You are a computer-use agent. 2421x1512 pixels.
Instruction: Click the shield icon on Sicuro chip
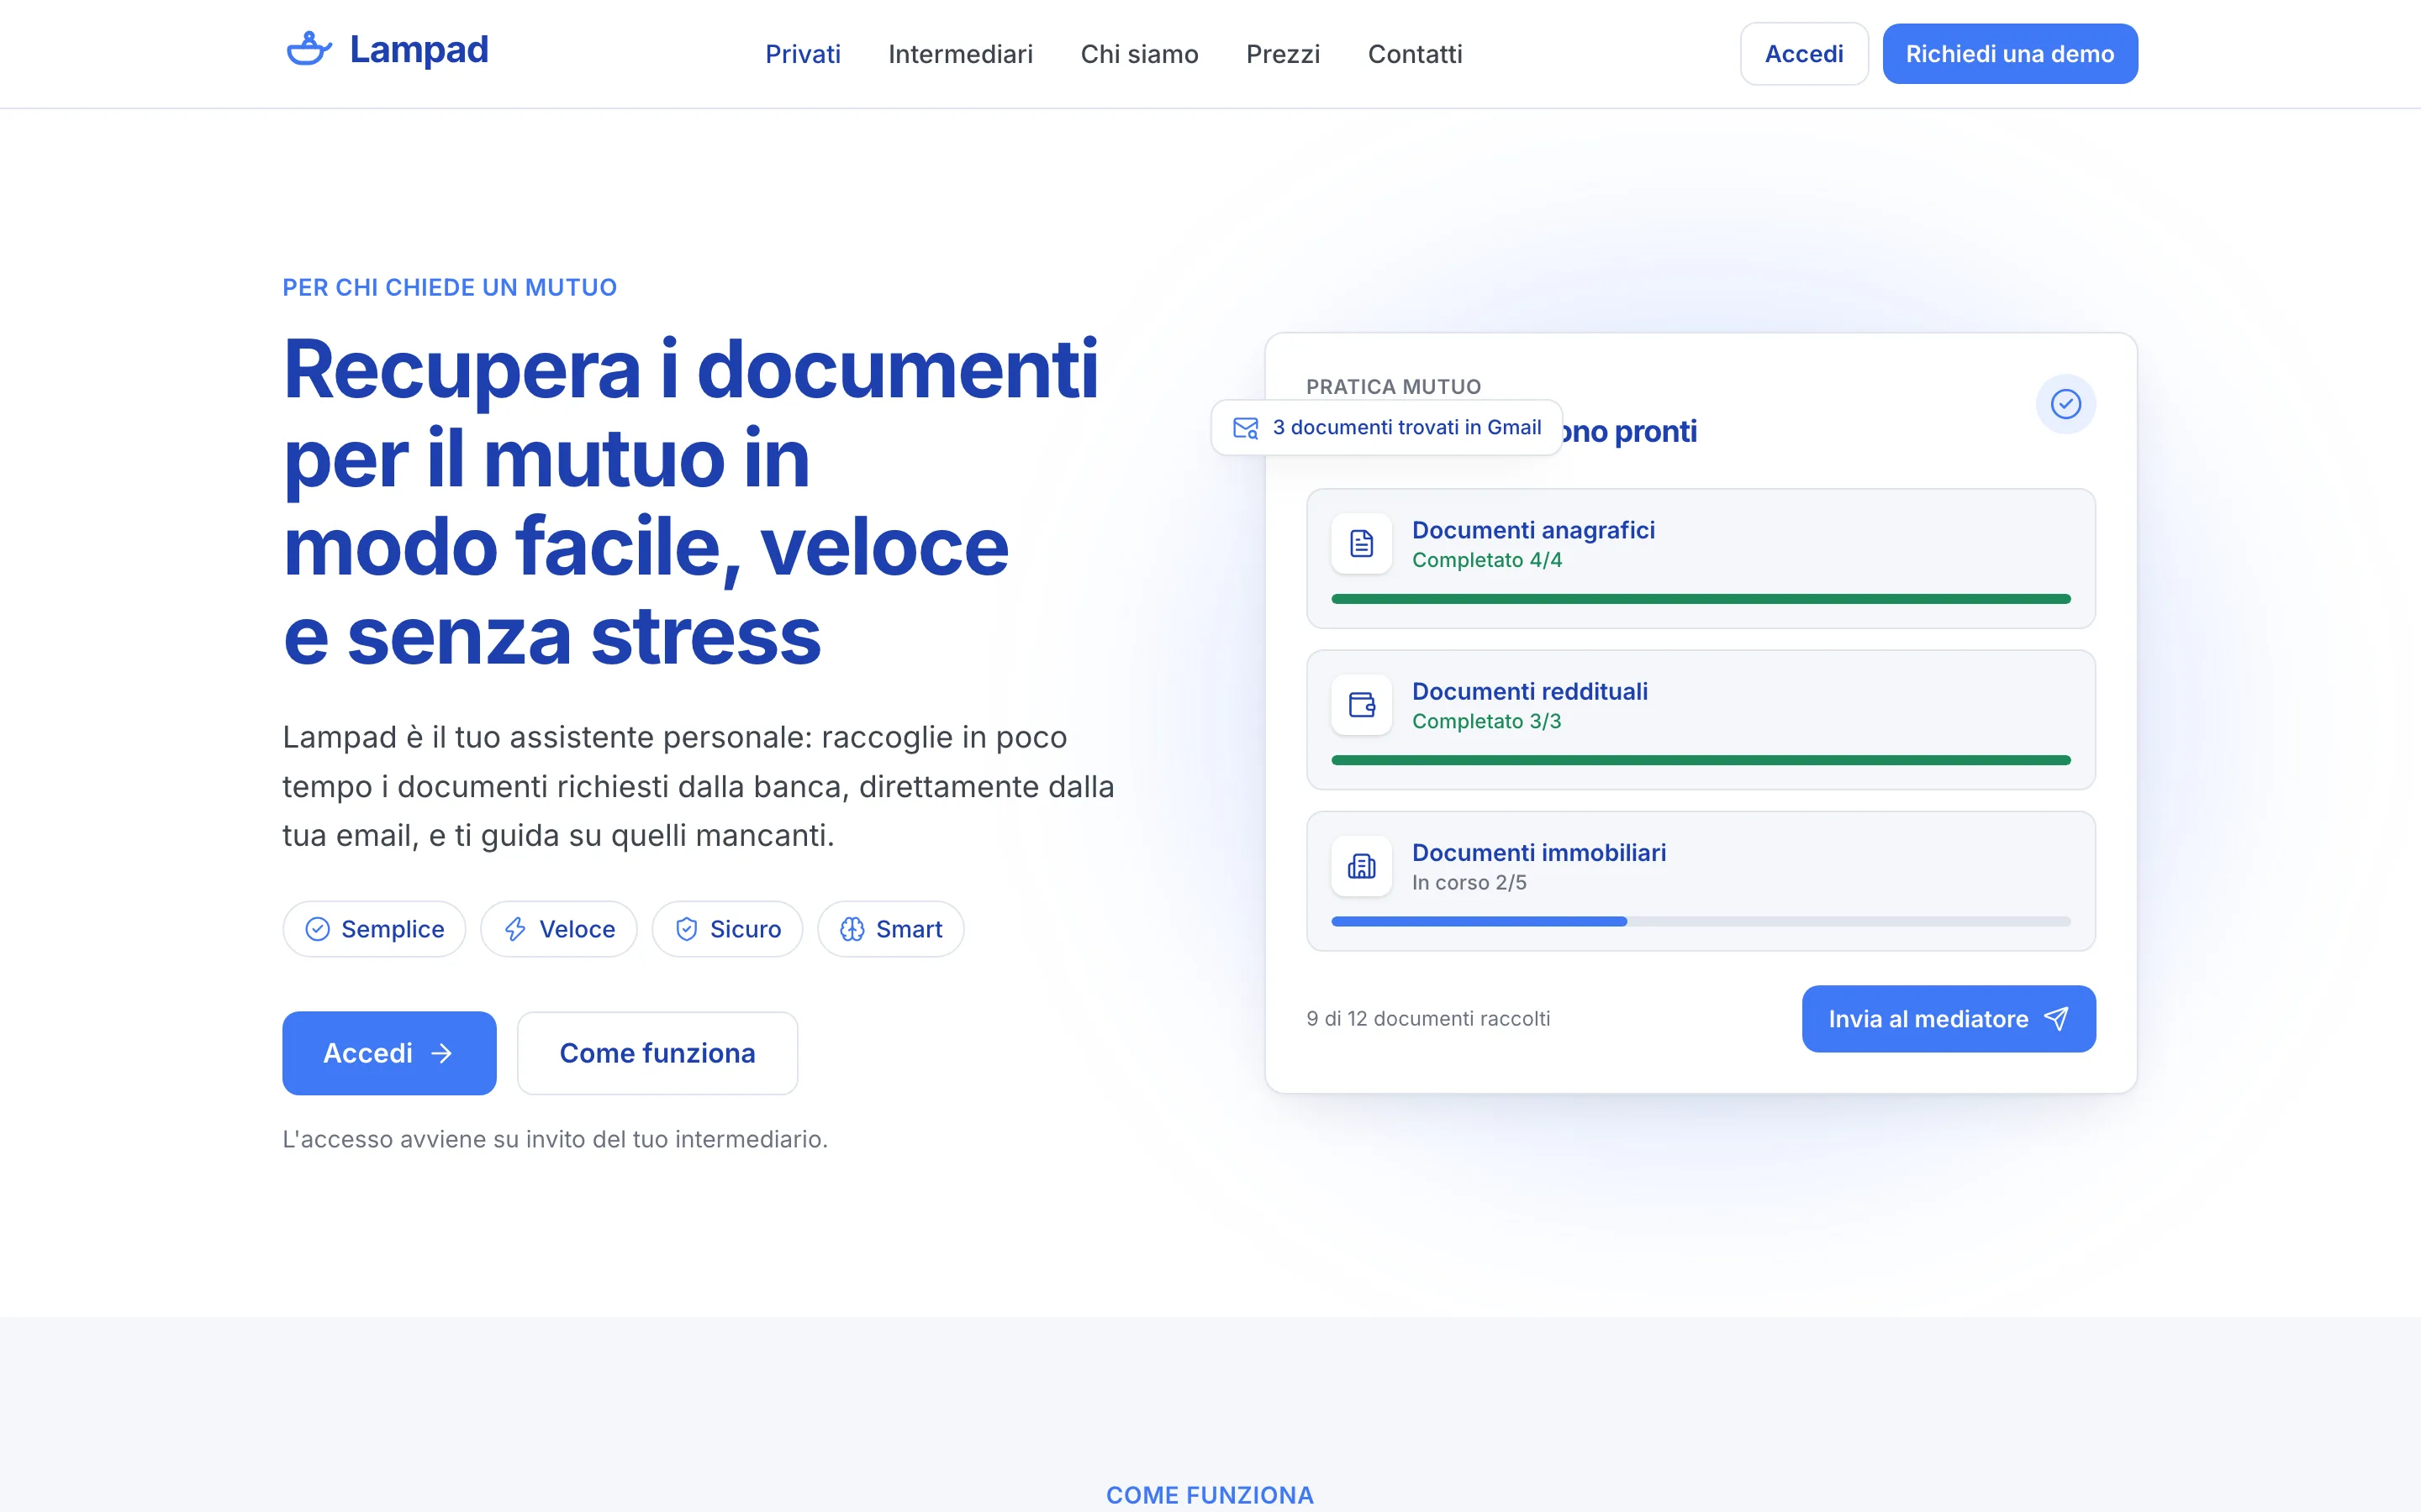click(x=686, y=929)
